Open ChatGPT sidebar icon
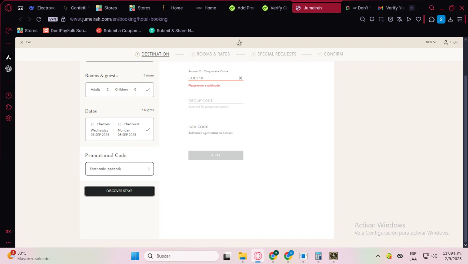Image resolution: width=468 pixels, height=264 pixels. [x=8, y=69]
